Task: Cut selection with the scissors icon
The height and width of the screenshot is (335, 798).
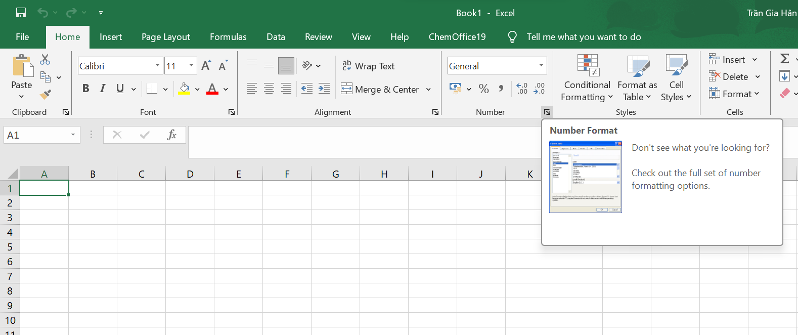Action: 45,59
